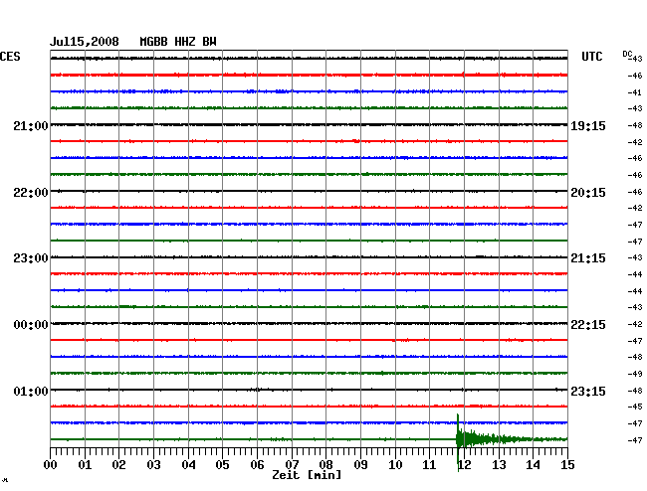This screenshot has height=491, width=647.
Task: Click the Zeit [min] axis title
Action: 307,475
